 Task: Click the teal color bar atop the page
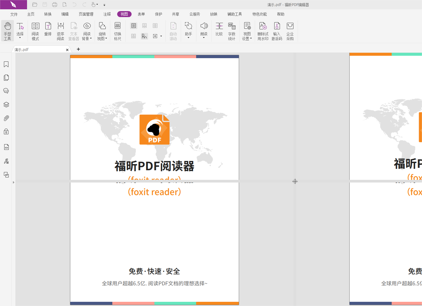133,56
